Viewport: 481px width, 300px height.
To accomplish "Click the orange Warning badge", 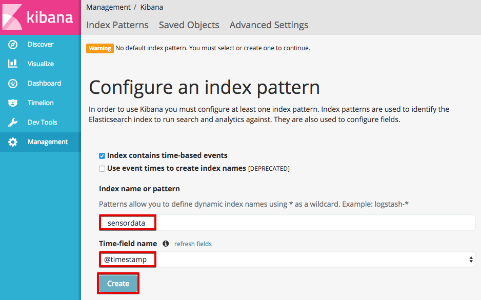I will click(100, 49).
